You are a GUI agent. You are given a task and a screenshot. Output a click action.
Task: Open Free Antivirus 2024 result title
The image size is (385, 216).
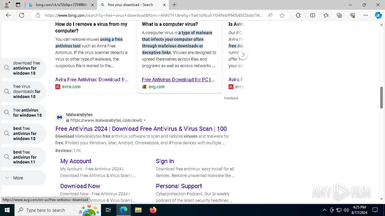pyautogui.click(x=141, y=129)
